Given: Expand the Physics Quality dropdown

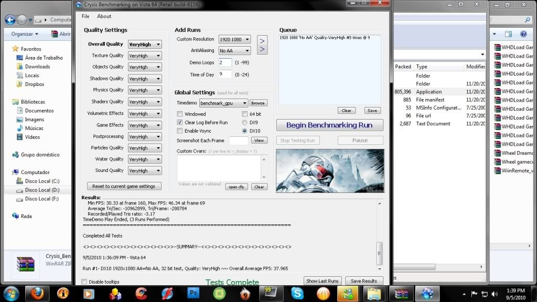Looking at the screenshot, I should [145, 90].
